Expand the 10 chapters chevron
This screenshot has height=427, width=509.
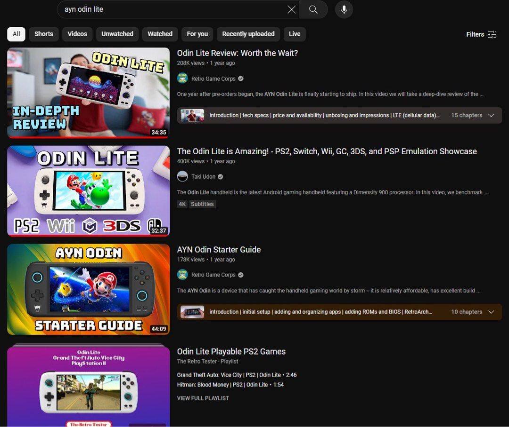(x=491, y=312)
